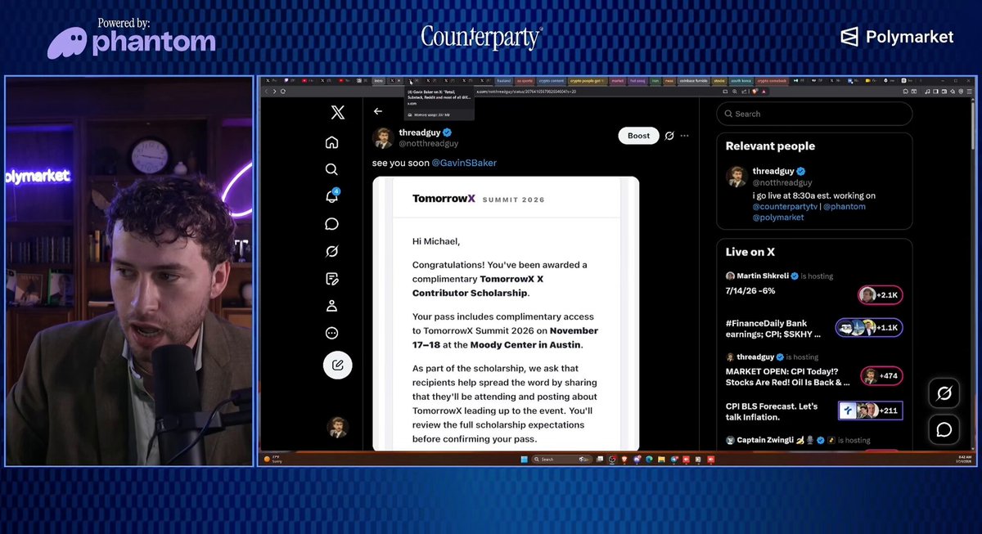Go back using the arrow above the post
Viewport: 982px width, 534px height.
(x=378, y=111)
